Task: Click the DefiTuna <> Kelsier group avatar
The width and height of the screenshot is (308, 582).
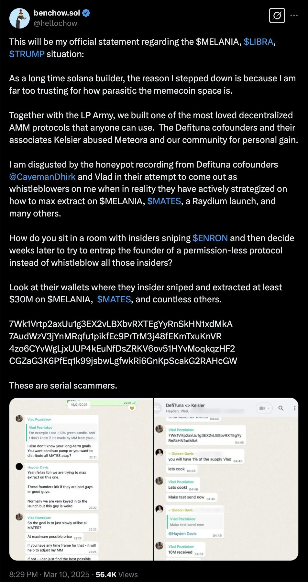Action: coord(158,408)
